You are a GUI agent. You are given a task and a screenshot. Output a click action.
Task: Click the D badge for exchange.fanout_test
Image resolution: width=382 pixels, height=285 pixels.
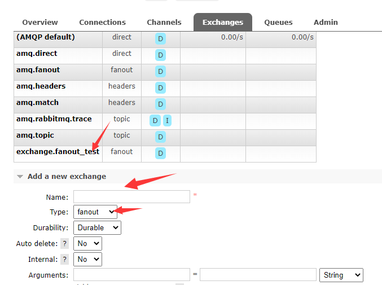(x=161, y=154)
